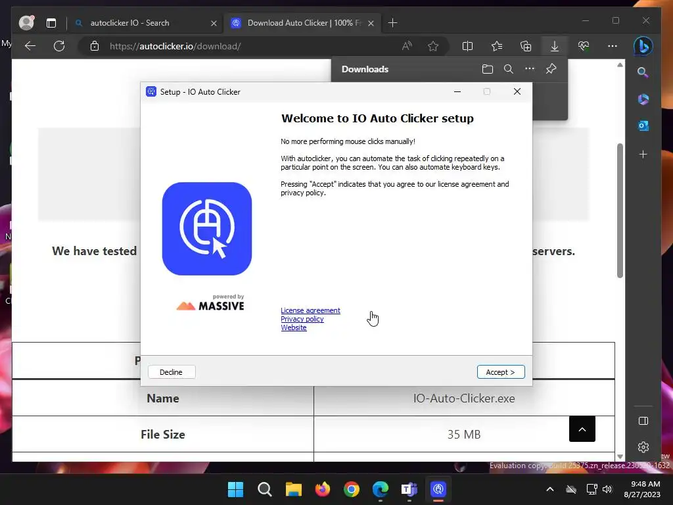Select the 35 MB table cell

coord(464,434)
